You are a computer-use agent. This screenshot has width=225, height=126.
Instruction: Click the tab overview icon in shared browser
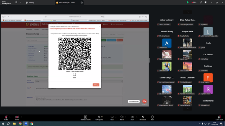(146, 17)
